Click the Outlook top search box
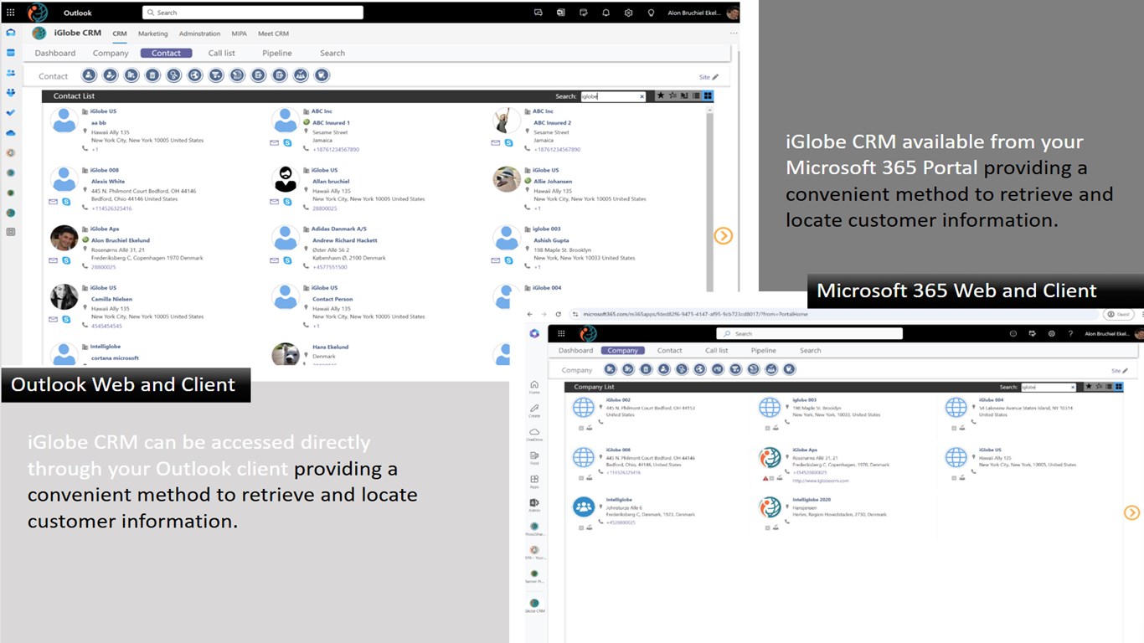Screen dimensions: 1144x643 (x=253, y=13)
